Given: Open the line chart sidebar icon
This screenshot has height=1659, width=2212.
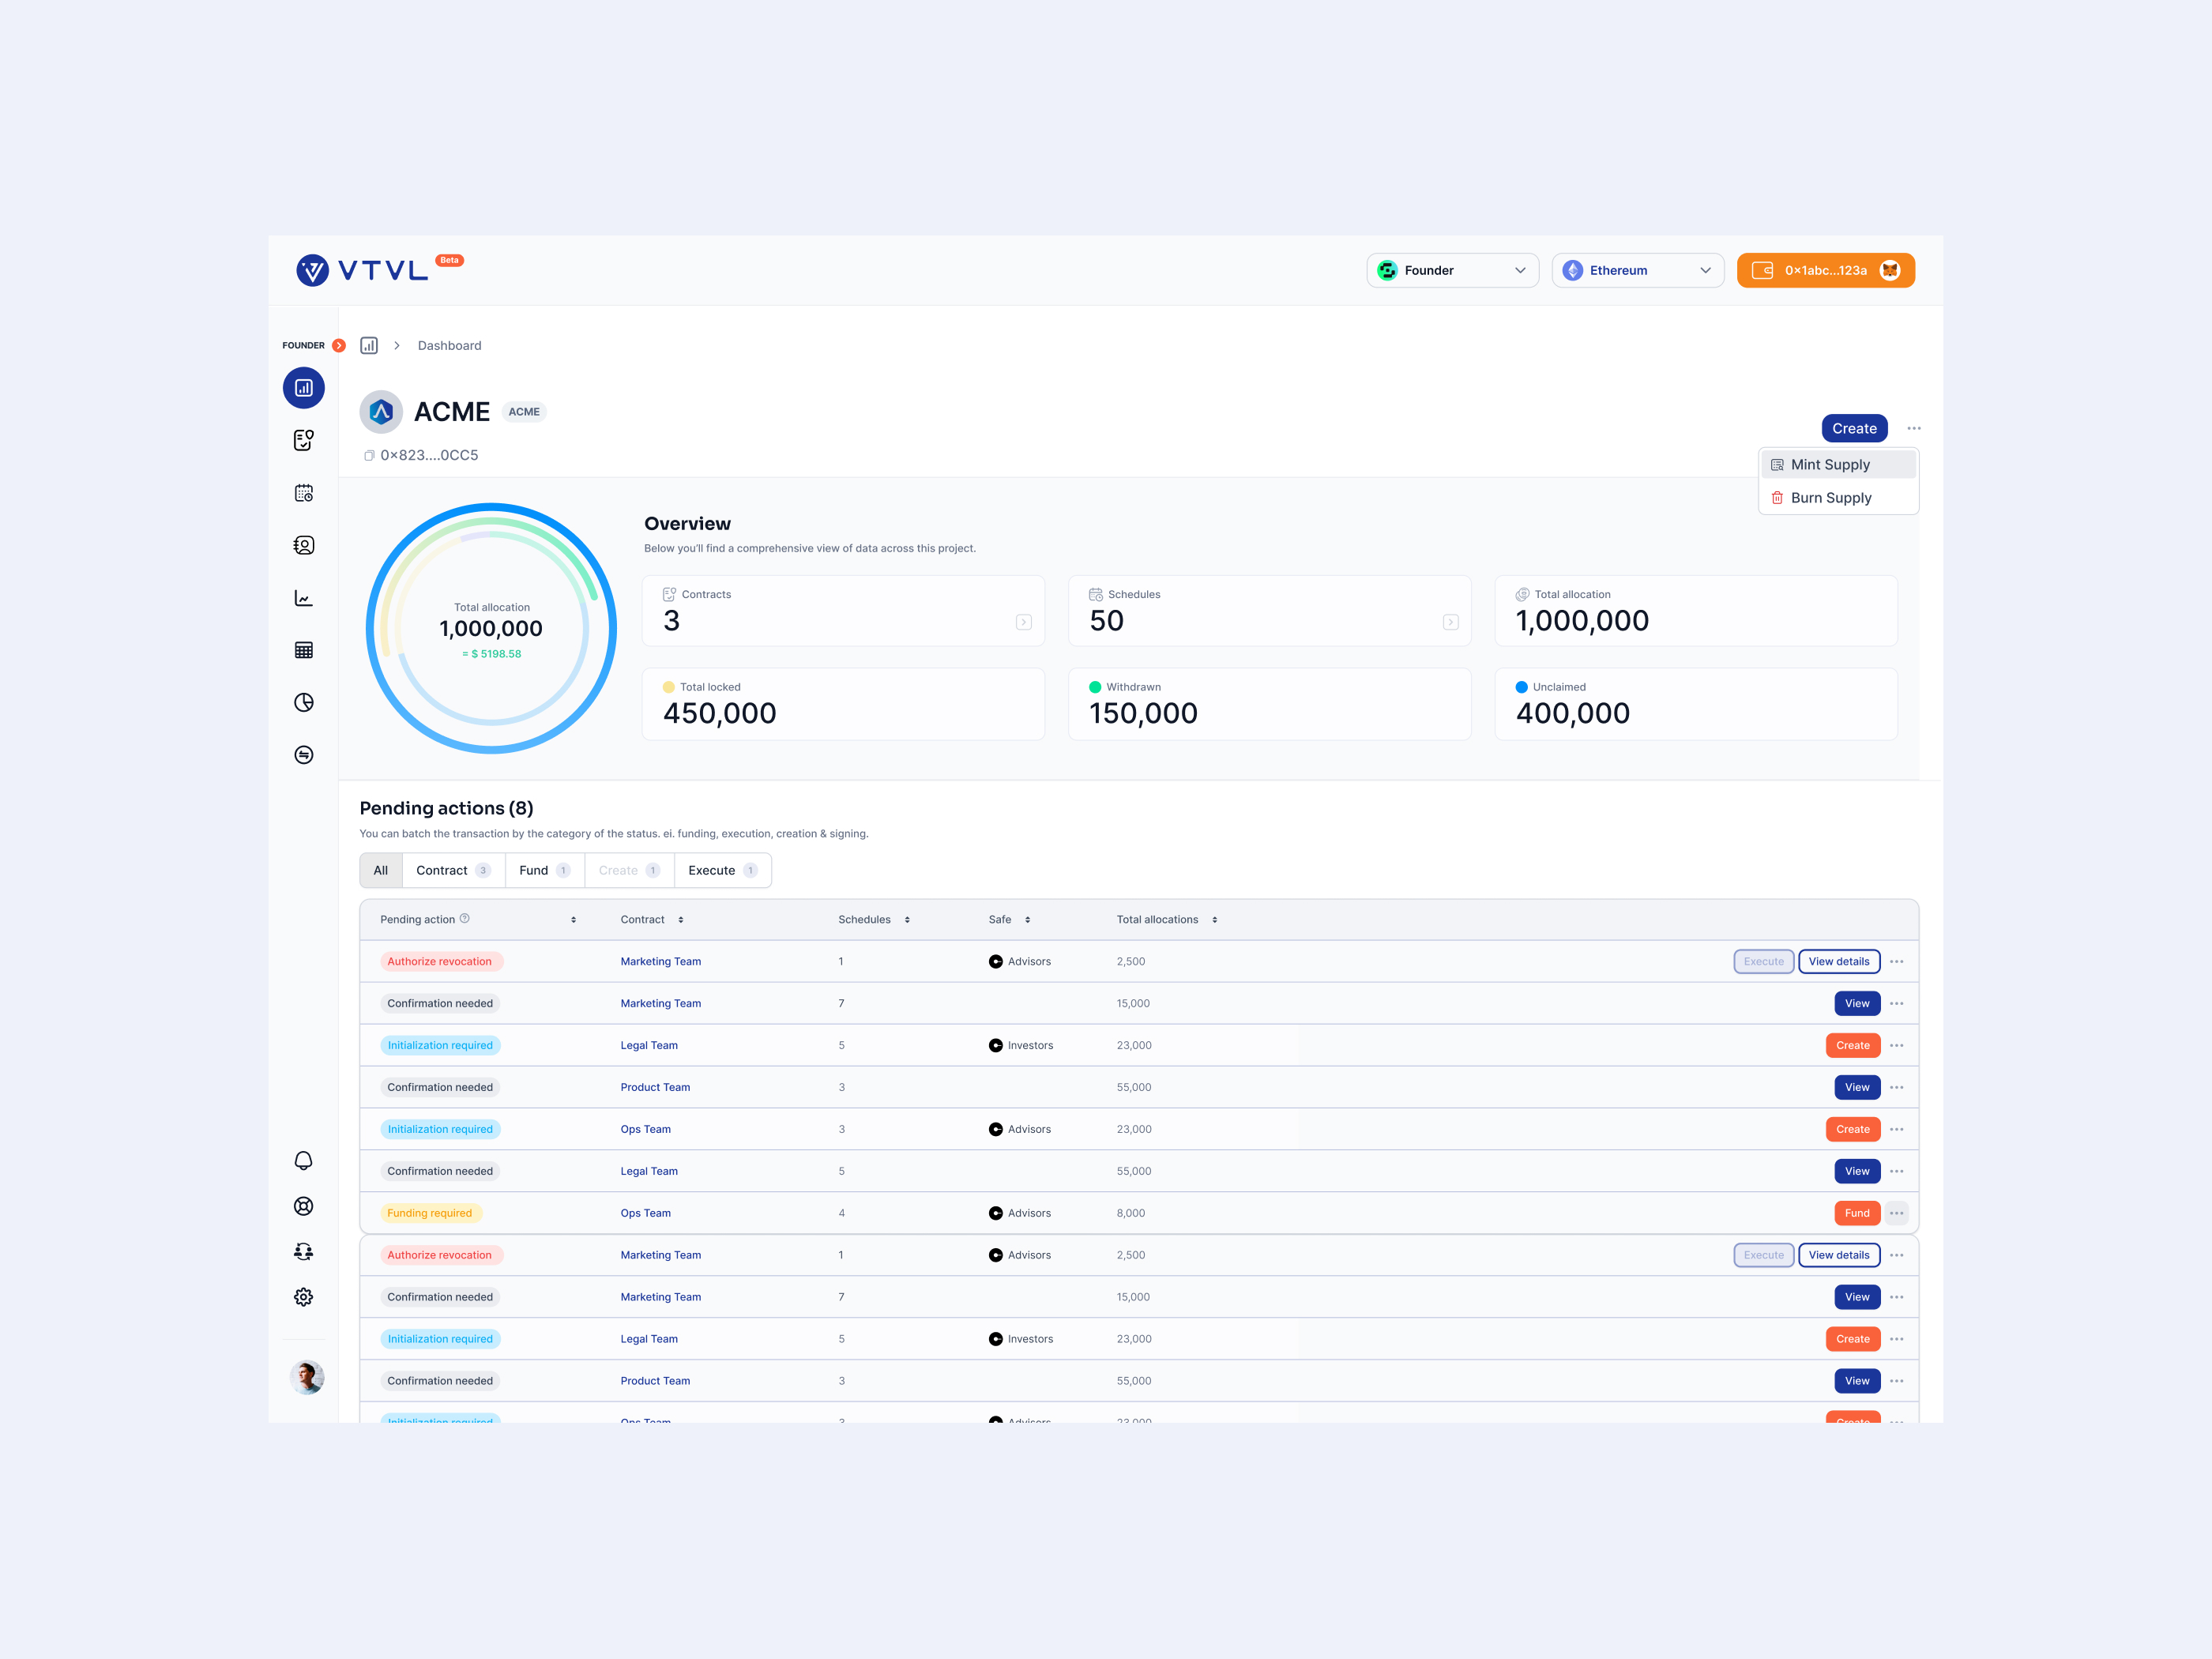Looking at the screenshot, I should coord(303,598).
